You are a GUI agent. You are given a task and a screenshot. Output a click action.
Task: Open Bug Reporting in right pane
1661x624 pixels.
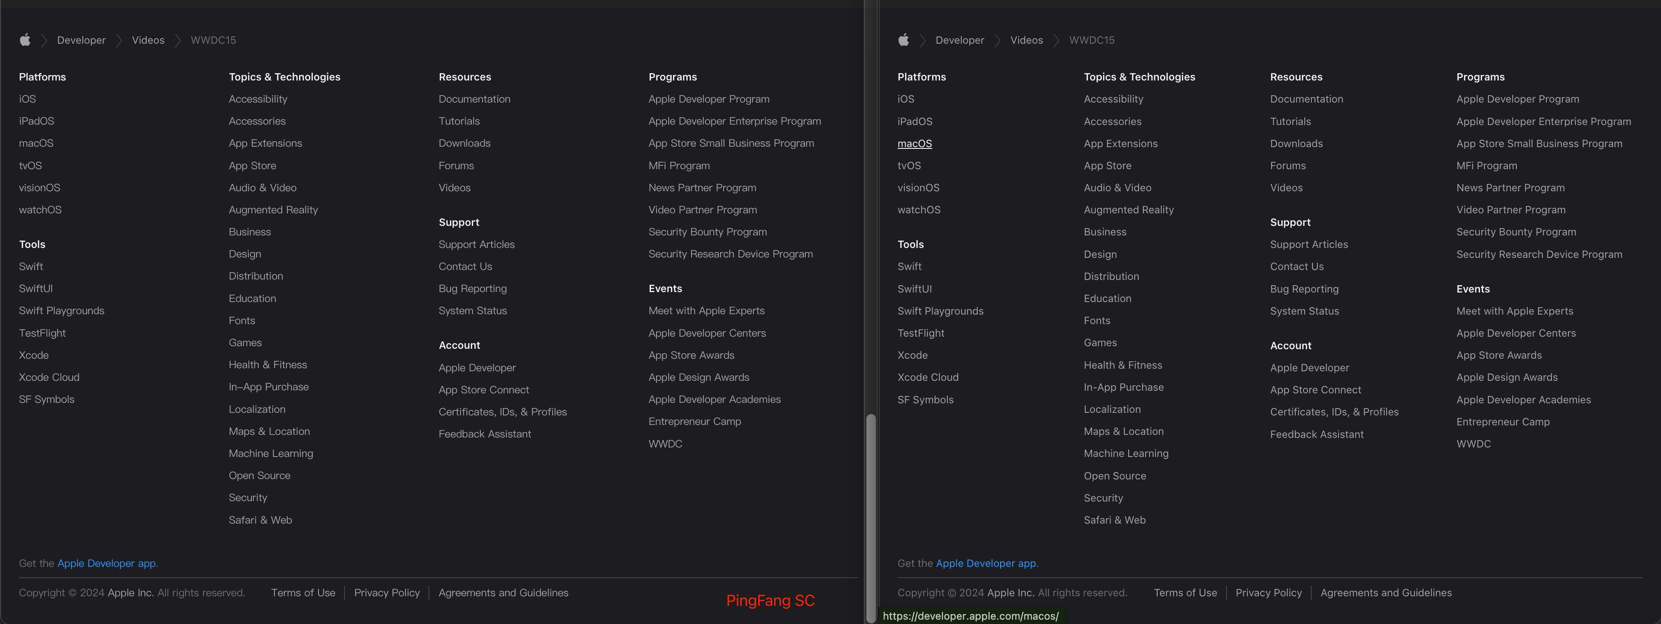coord(1304,289)
